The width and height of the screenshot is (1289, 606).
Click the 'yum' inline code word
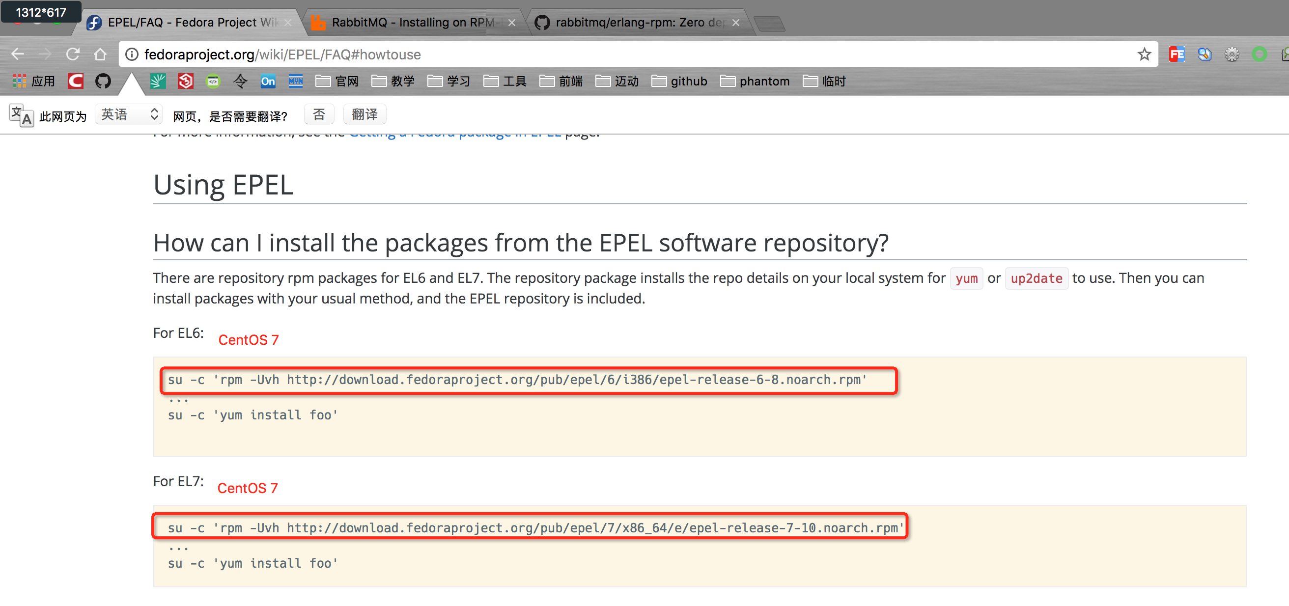coord(966,278)
